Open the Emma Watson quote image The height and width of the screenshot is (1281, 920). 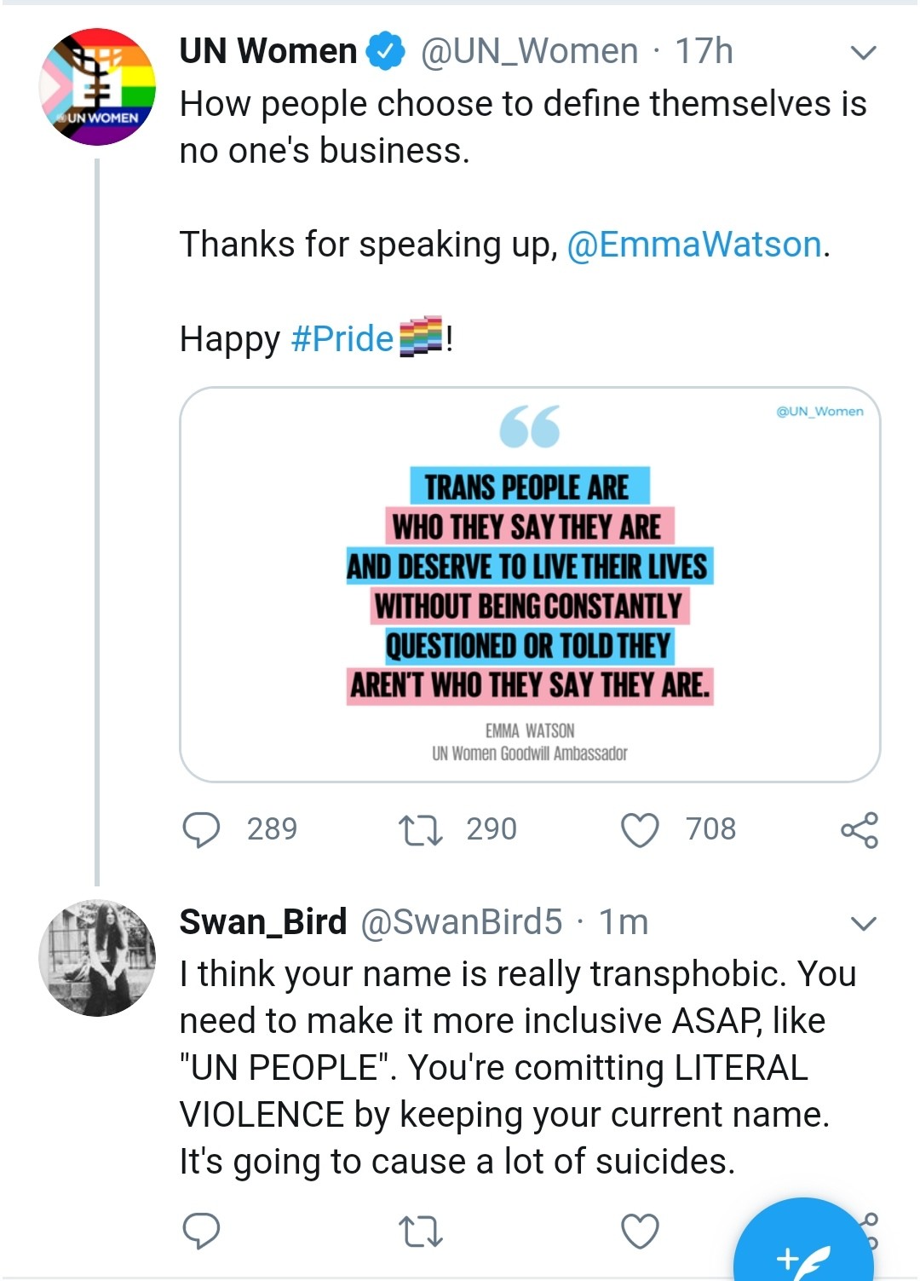pos(529,584)
